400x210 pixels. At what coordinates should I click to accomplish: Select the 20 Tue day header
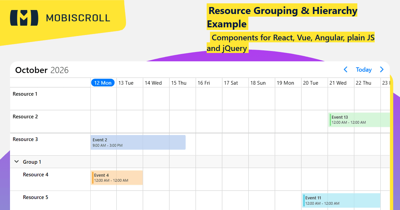pyautogui.click(x=311, y=83)
